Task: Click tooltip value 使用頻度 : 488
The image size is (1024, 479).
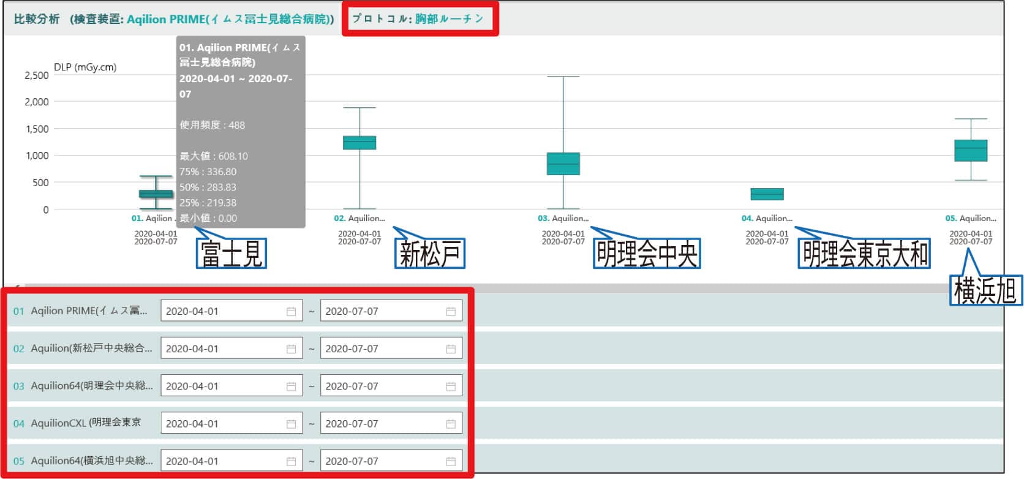Action: tap(212, 125)
